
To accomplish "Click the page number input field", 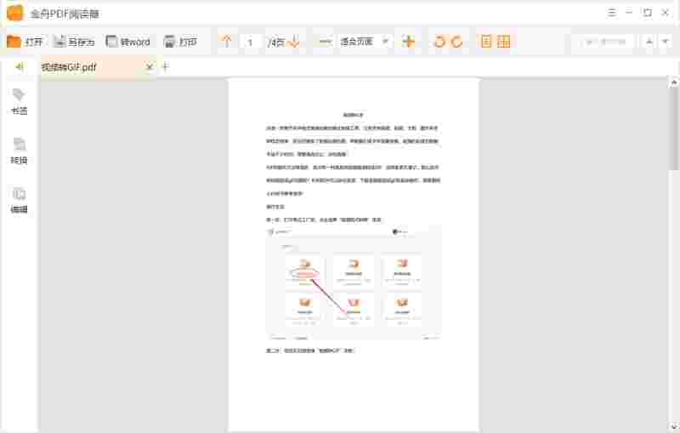I will pyautogui.click(x=251, y=42).
